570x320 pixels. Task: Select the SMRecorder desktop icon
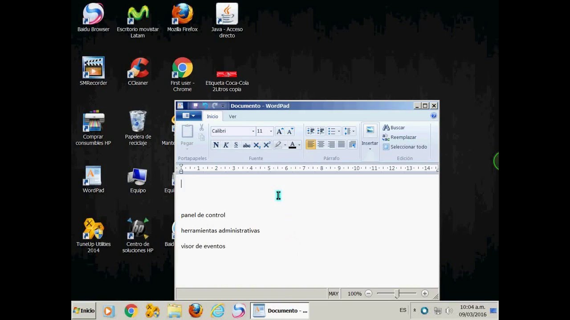(x=94, y=72)
